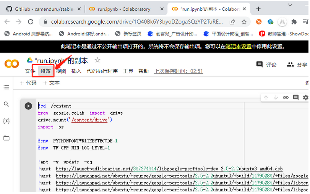Open a new browser tab
Image resolution: width=310 pixels, height=194 pixels.
(x=258, y=9)
